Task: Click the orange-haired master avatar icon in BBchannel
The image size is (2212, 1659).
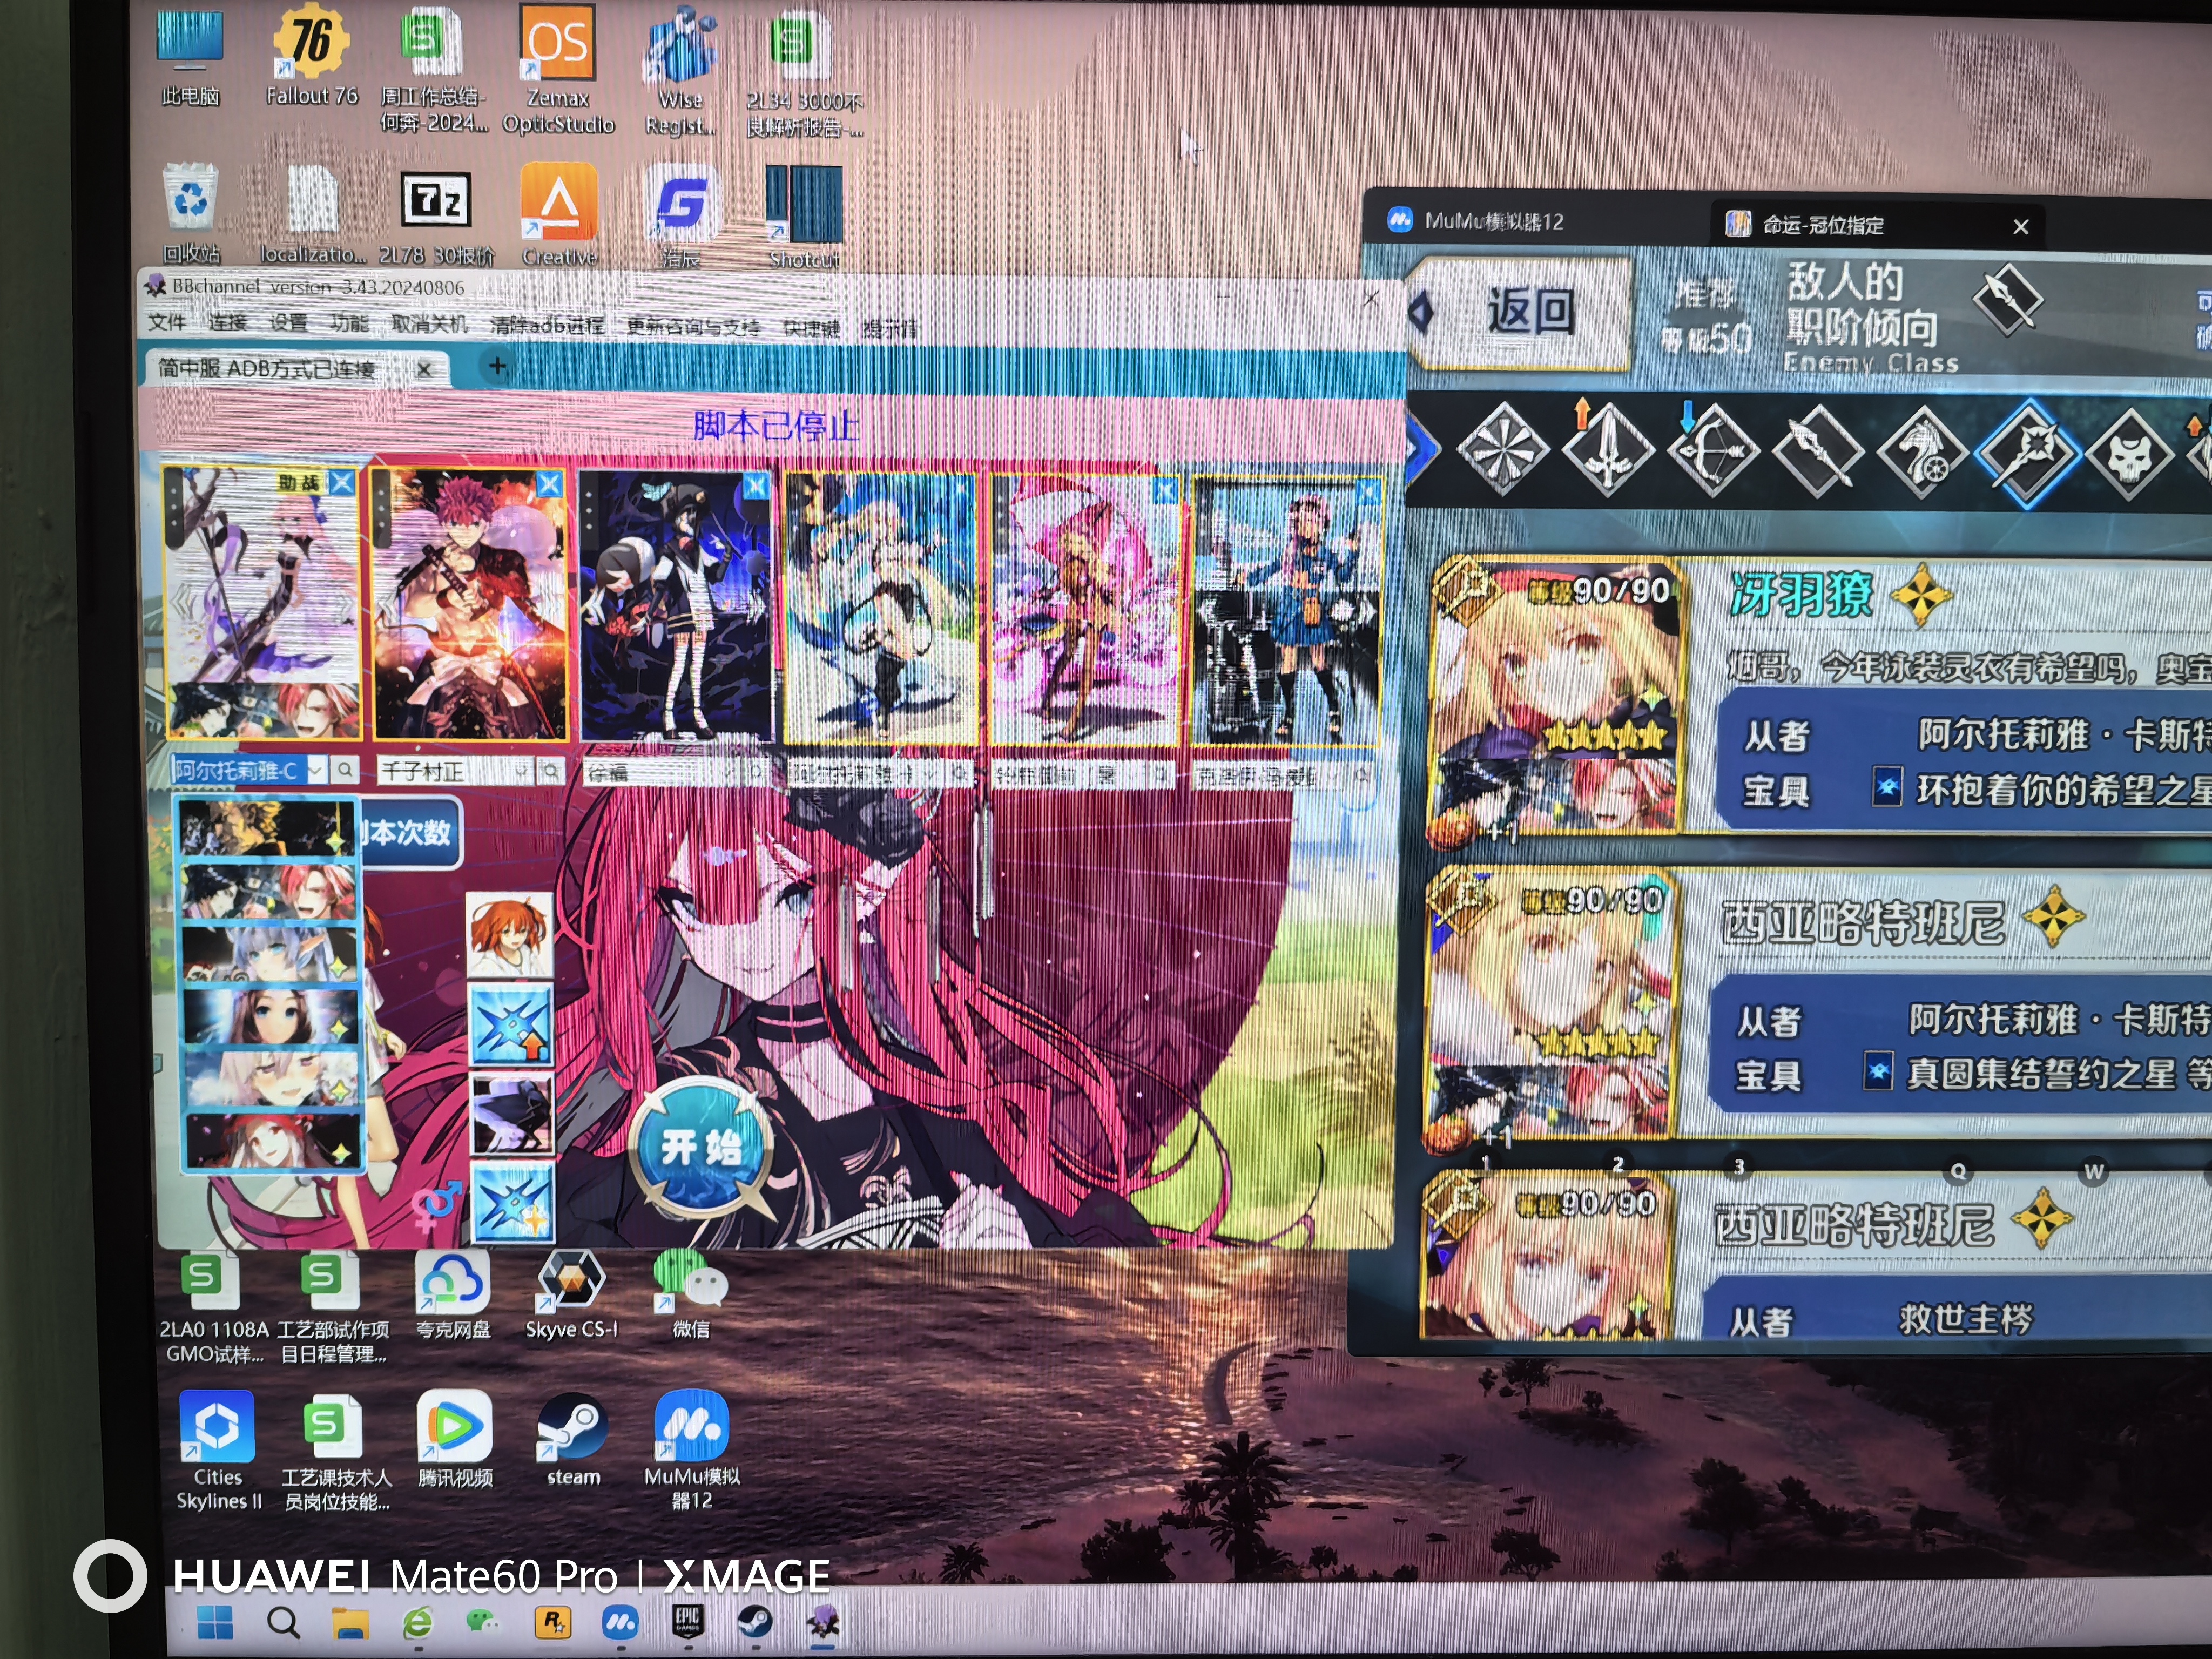Action: [510, 935]
